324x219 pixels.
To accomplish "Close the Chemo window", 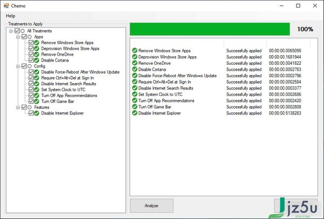I will pos(315,6).
